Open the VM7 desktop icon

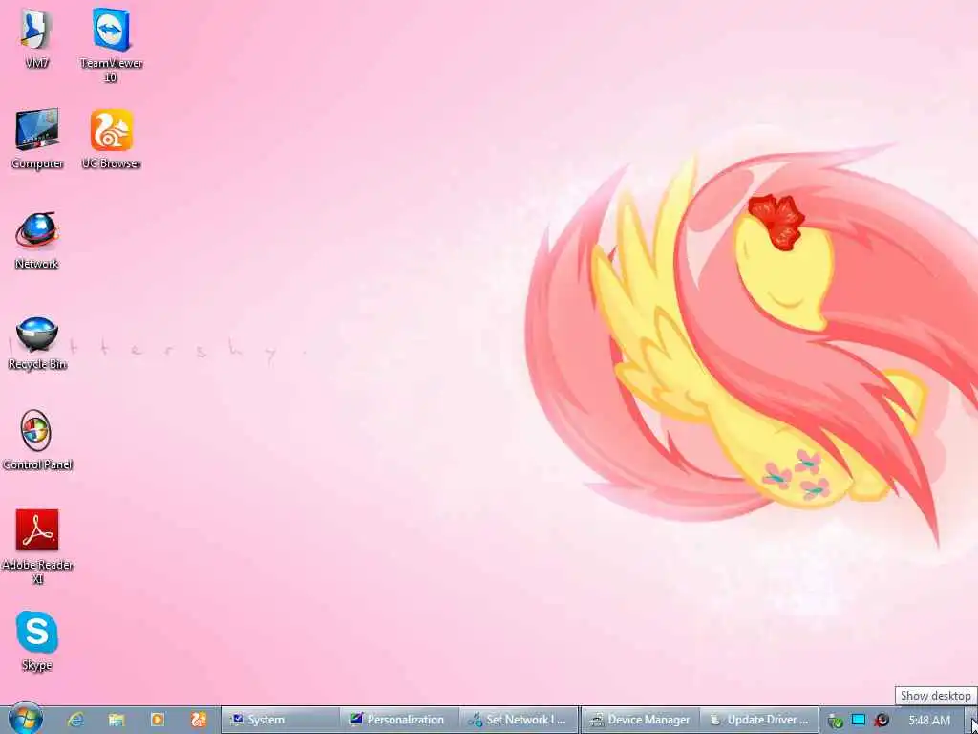[37, 37]
